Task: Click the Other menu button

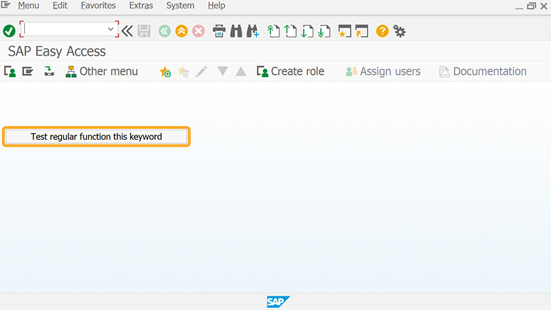Action: 102,72
